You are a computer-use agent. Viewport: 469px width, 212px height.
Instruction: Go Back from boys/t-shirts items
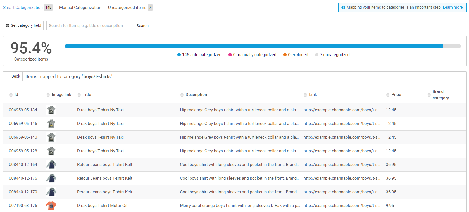click(16, 76)
